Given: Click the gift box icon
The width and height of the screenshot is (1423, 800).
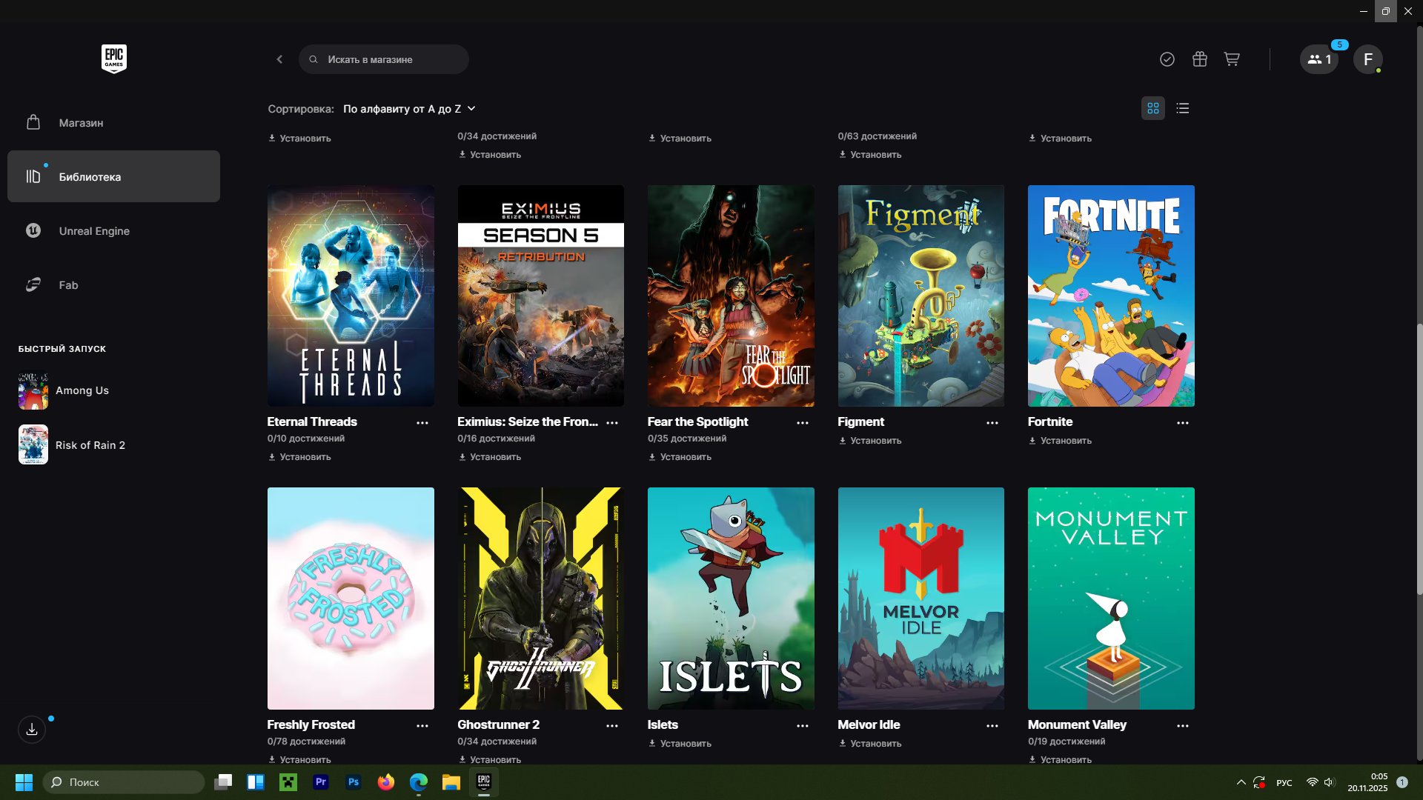Looking at the screenshot, I should point(1199,59).
